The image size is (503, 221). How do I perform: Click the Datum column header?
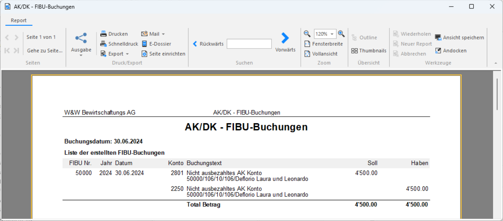(123, 163)
